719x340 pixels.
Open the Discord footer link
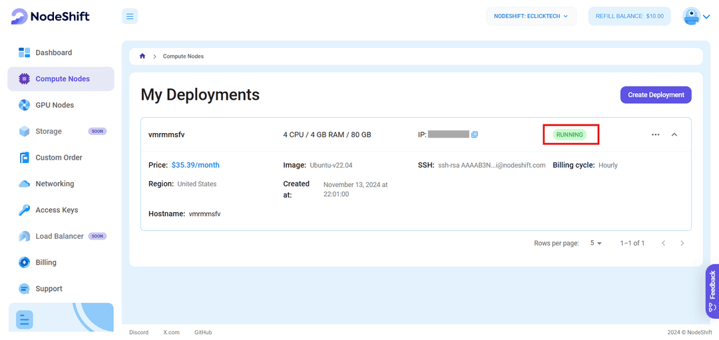coord(138,332)
